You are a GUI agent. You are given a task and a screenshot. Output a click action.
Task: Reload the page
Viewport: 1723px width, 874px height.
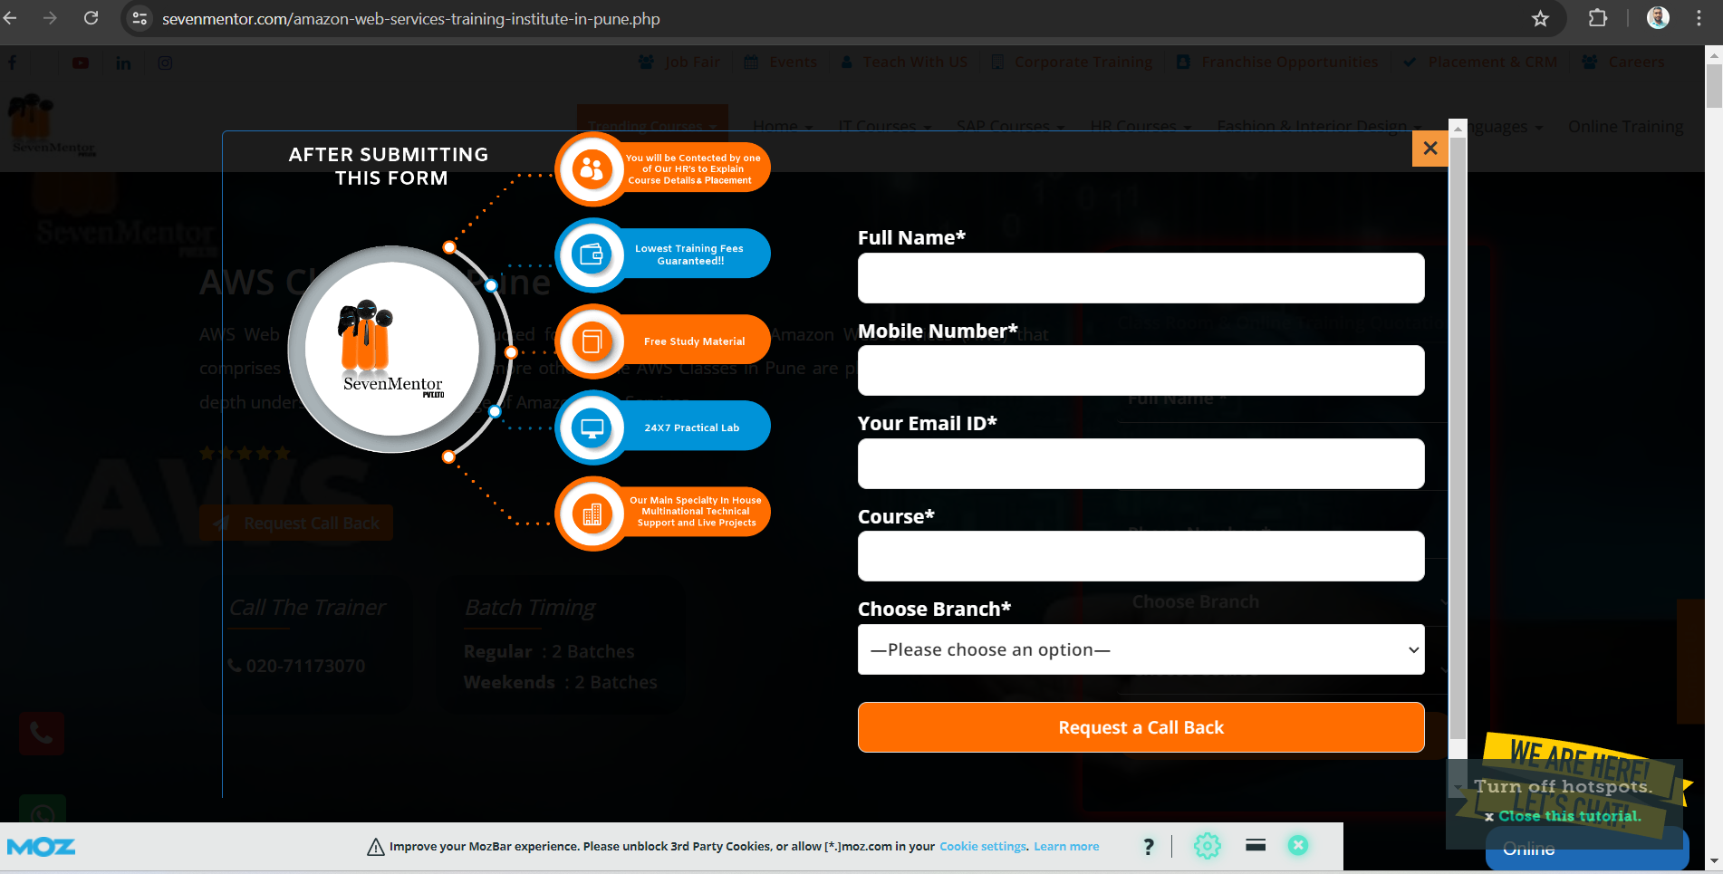pyautogui.click(x=91, y=19)
